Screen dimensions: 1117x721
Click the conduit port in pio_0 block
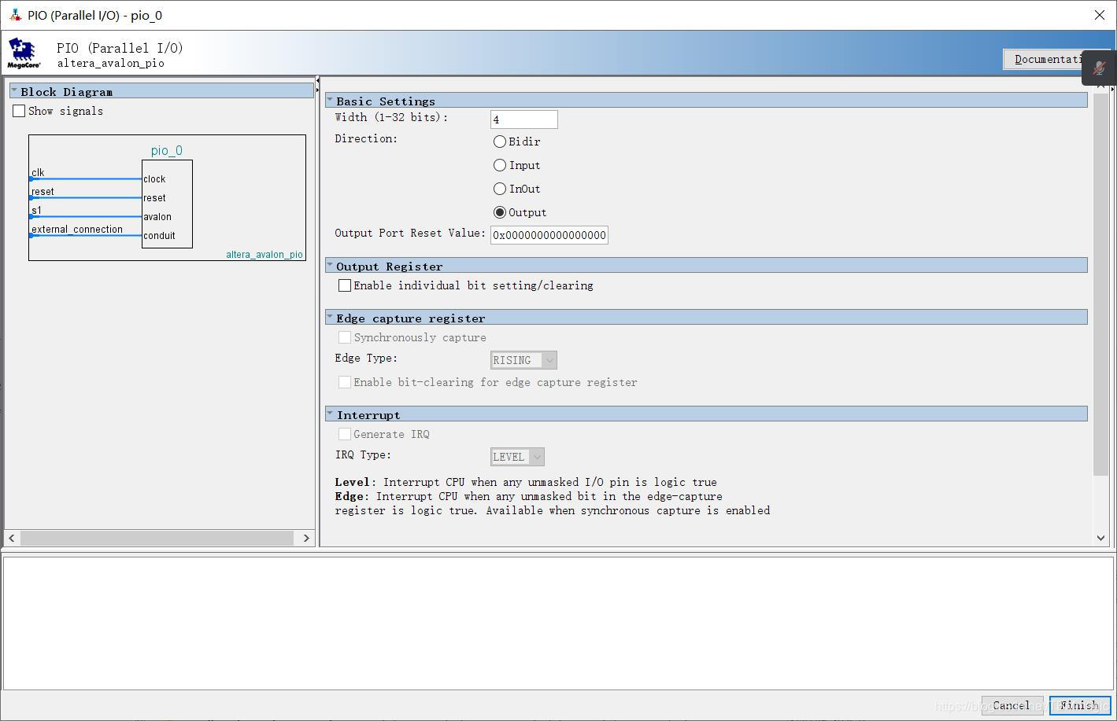point(159,236)
